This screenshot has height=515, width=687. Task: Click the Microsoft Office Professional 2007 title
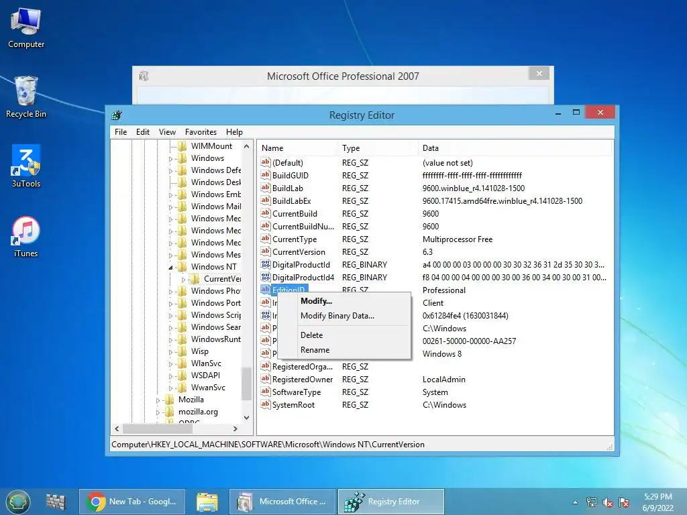[343, 76]
